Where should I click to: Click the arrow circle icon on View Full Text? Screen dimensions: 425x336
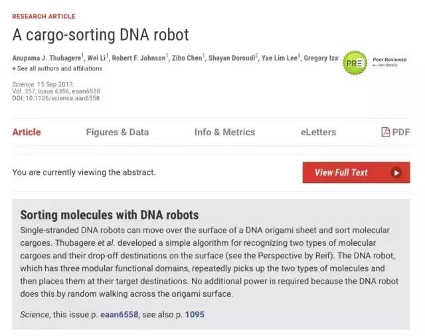(x=396, y=172)
